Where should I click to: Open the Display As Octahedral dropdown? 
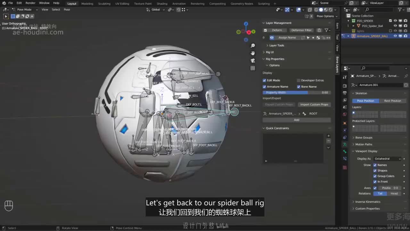pos(387,159)
